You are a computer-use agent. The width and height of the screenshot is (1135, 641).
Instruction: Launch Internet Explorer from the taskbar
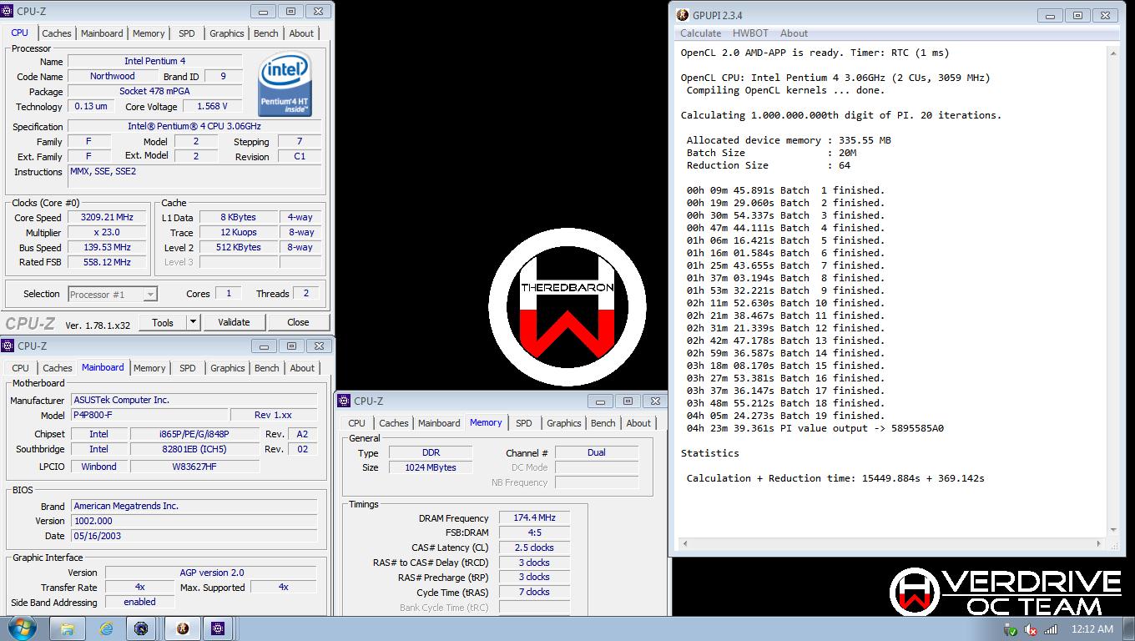coord(106,628)
